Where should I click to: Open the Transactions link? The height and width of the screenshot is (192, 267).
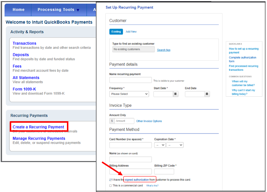(24, 43)
